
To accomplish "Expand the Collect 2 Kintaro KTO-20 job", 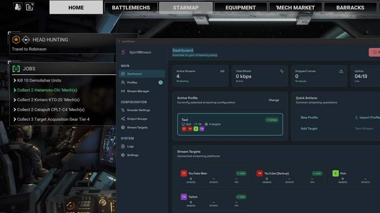I will pos(46,100).
